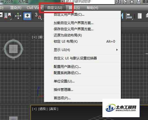Open 插件管理器...
The width and height of the screenshot is (148, 120).
(82, 90)
